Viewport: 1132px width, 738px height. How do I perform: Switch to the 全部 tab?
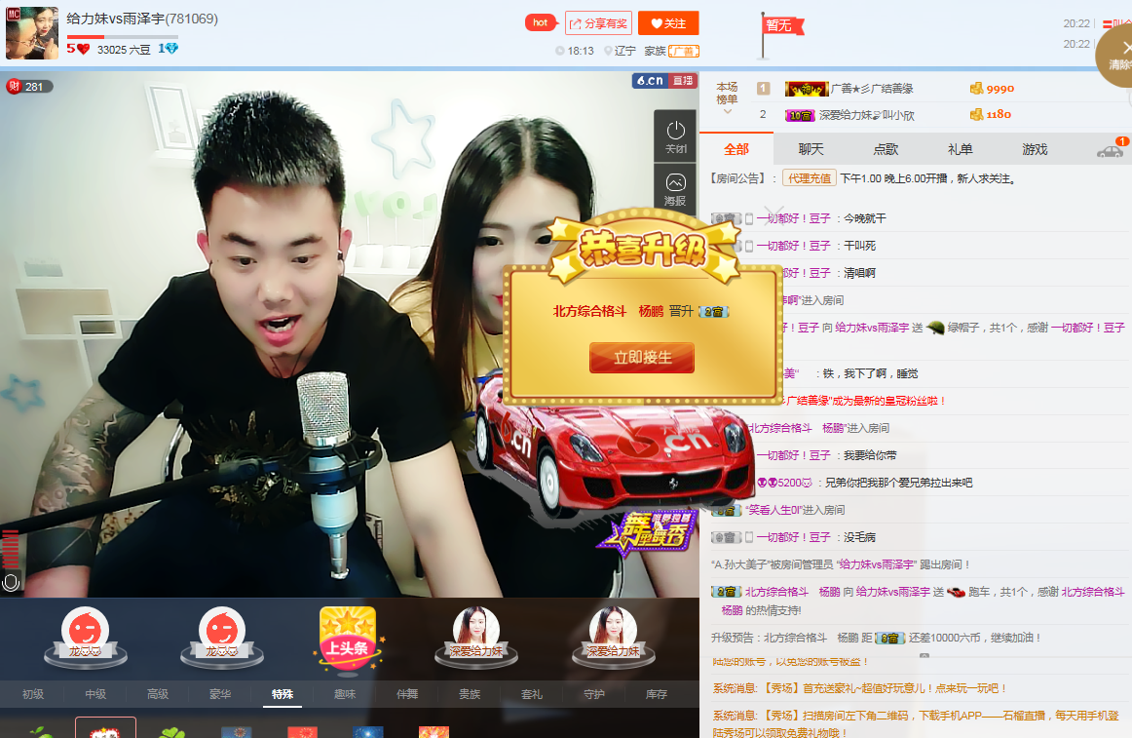[x=736, y=149]
